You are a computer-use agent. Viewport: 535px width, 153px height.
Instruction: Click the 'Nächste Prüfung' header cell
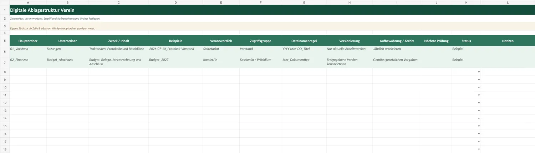436,41
